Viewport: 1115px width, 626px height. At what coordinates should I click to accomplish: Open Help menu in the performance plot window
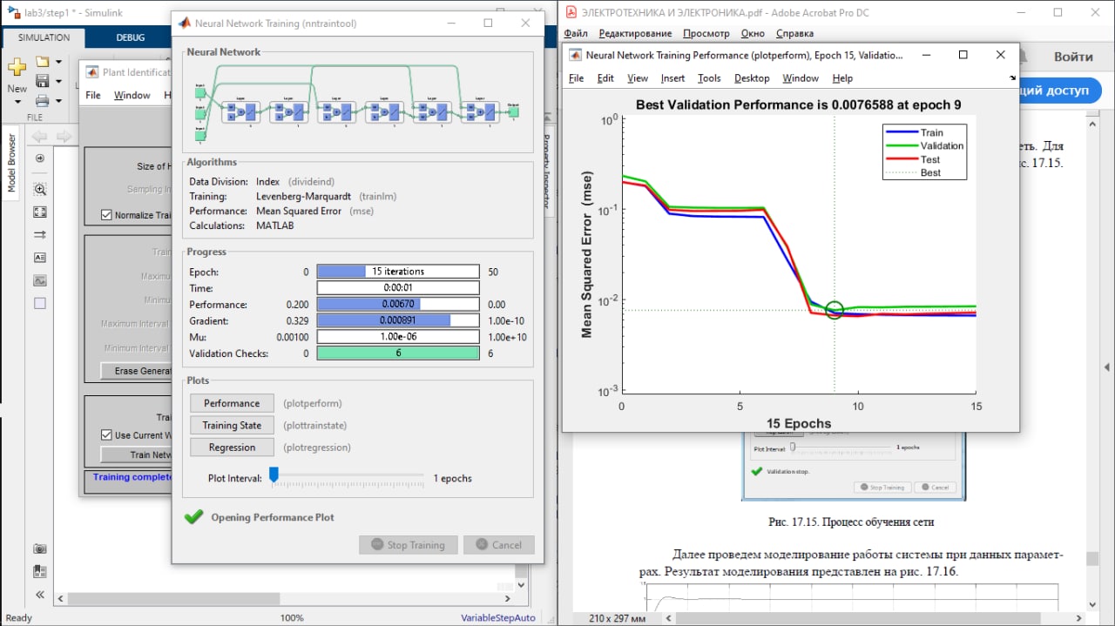click(x=842, y=78)
